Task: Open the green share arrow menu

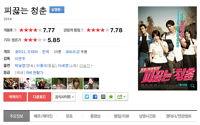Action: coord(121,97)
